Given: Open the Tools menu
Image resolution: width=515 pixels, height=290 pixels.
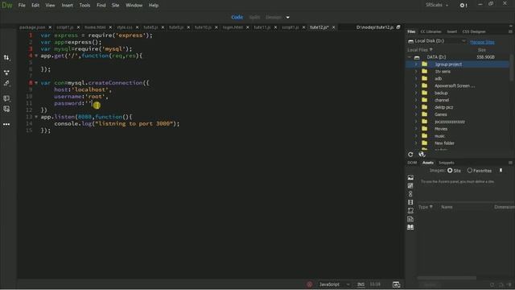Looking at the screenshot, I should point(84,6).
